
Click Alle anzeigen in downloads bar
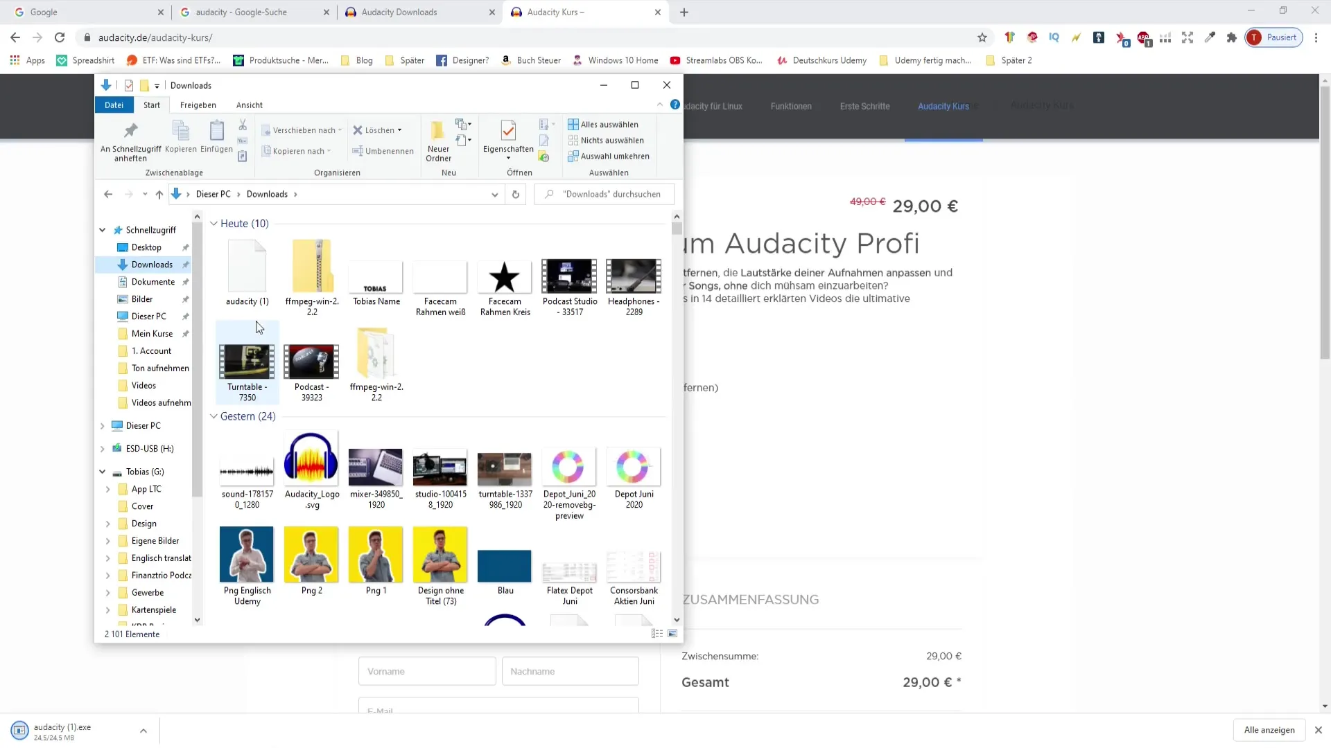pyautogui.click(x=1269, y=730)
